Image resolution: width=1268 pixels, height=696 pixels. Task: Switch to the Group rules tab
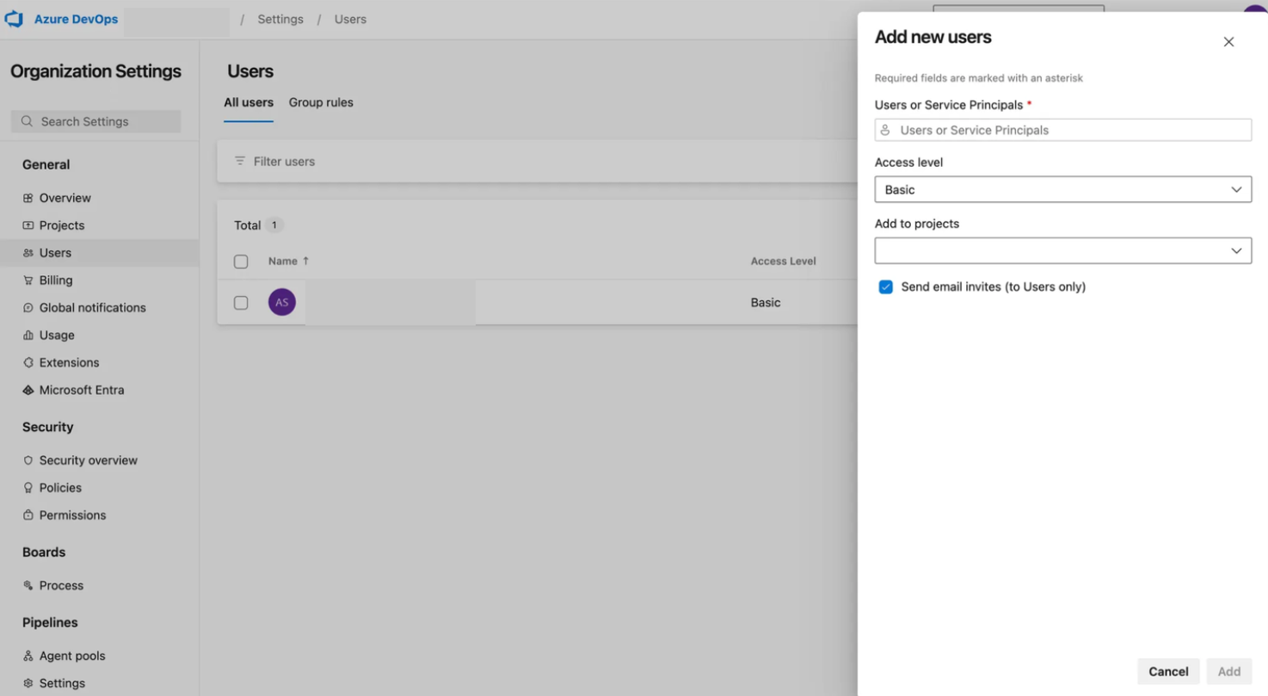(x=320, y=102)
